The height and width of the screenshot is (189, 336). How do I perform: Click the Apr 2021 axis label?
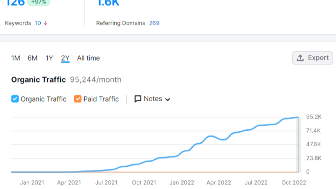pyautogui.click(x=69, y=183)
